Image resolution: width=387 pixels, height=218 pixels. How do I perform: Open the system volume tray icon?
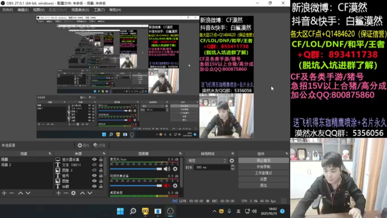point(254,211)
